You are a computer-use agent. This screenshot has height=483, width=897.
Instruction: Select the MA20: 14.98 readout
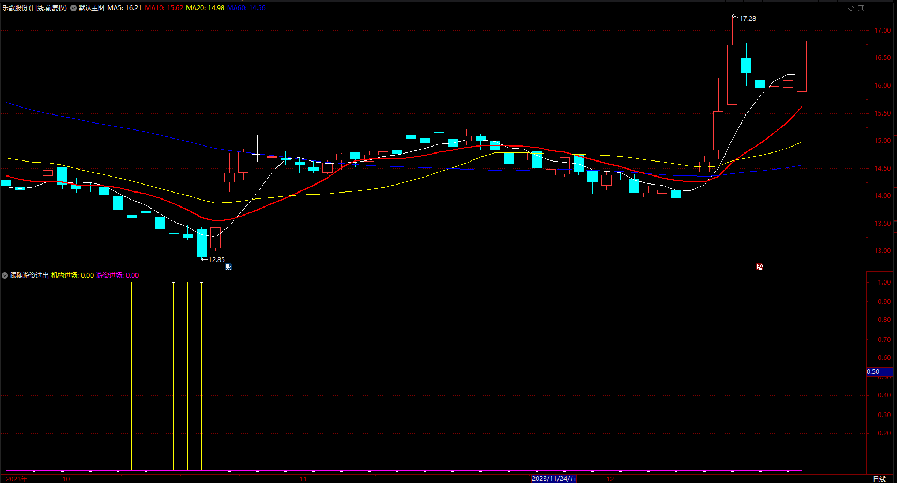click(x=205, y=8)
